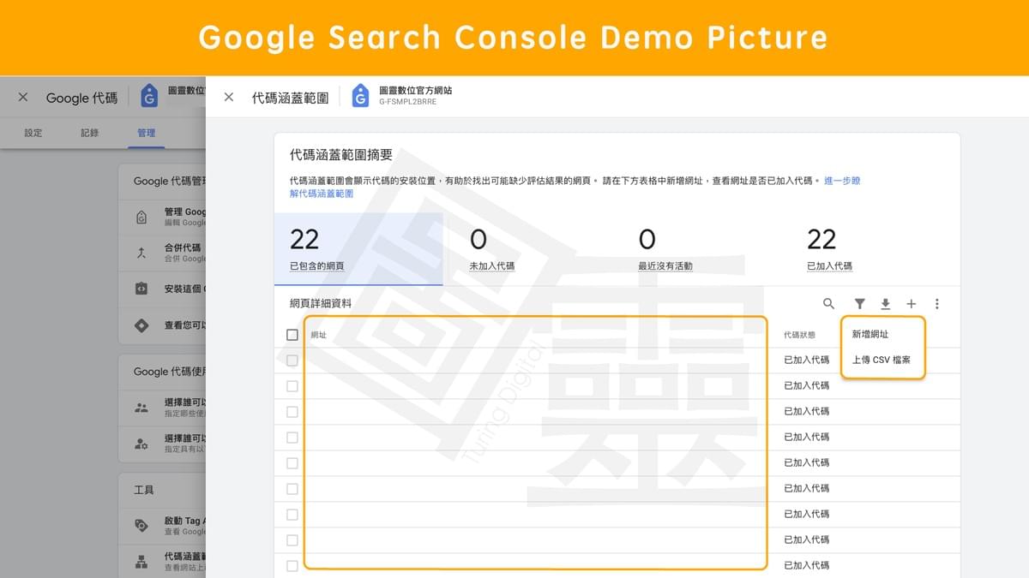Click the diamond icon beside 查看您可以
This screenshot has height=578, width=1029.
coord(141,325)
